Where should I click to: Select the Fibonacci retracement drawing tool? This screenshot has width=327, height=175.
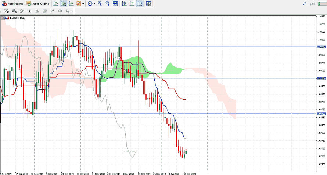7,11
